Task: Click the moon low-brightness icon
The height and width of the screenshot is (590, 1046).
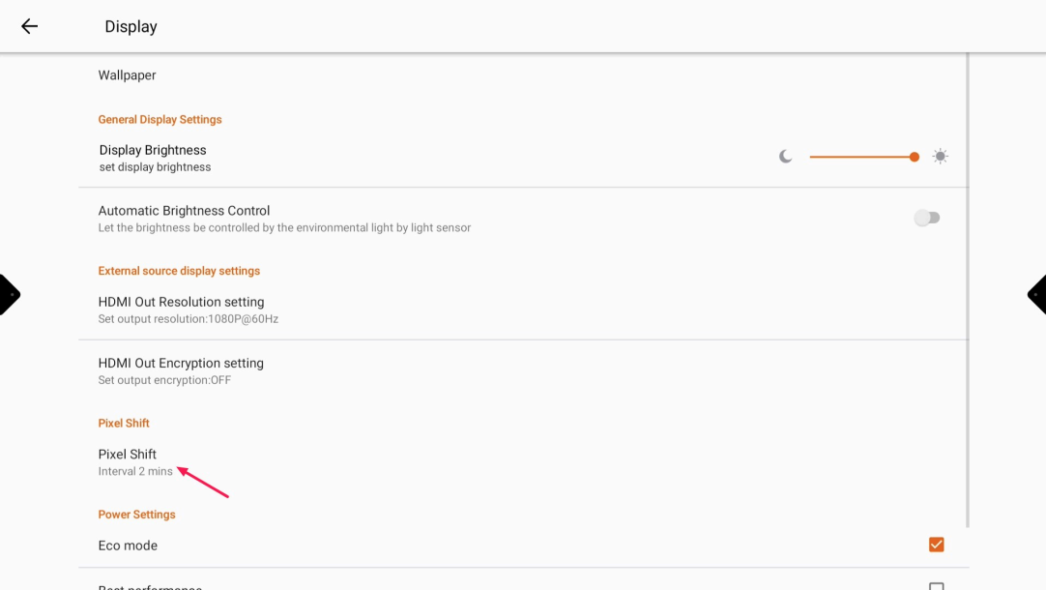Action: click(786, 157)
